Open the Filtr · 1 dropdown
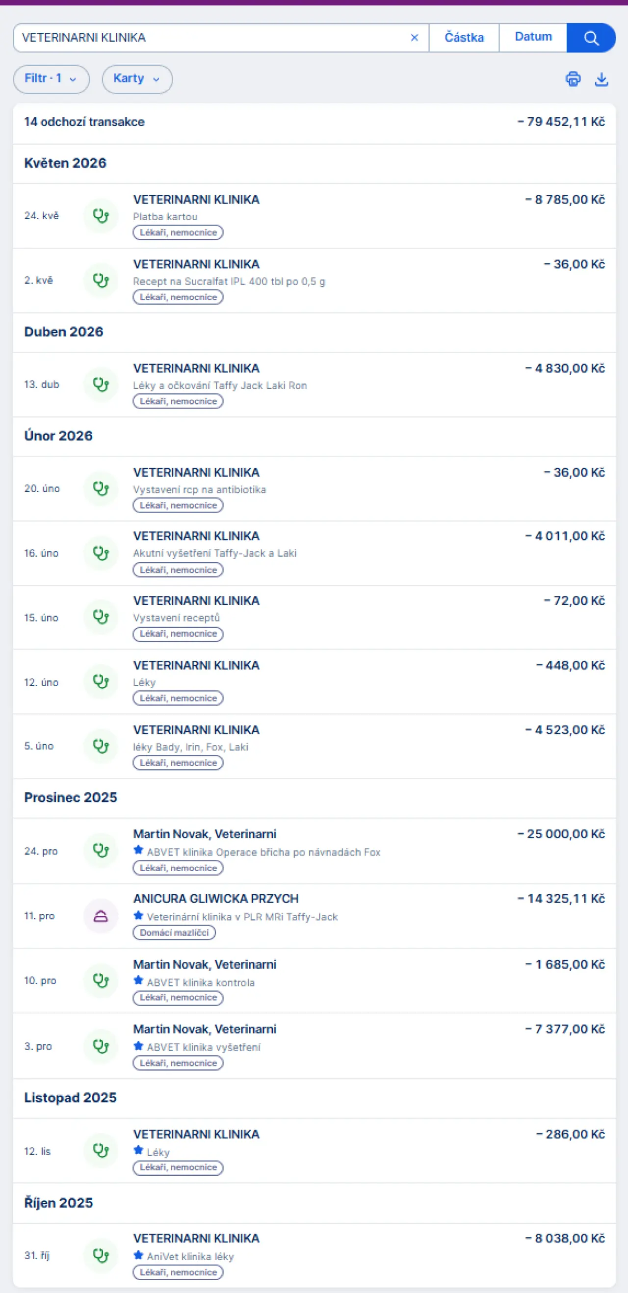 click(x=51, y=79)
